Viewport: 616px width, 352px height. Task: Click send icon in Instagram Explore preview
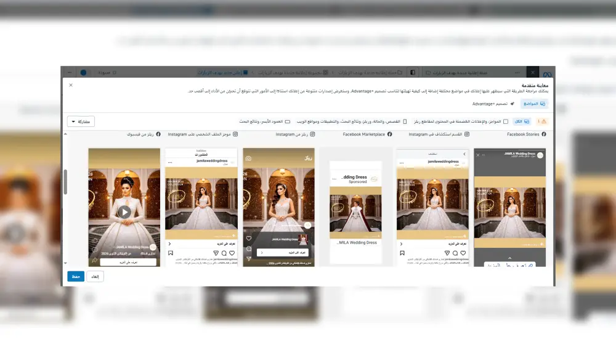click(447, 253)
